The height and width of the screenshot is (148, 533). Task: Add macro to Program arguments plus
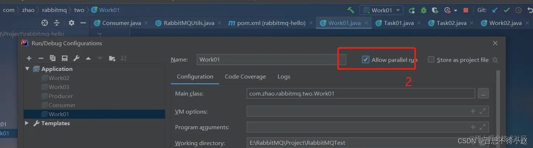pos(473,127)
